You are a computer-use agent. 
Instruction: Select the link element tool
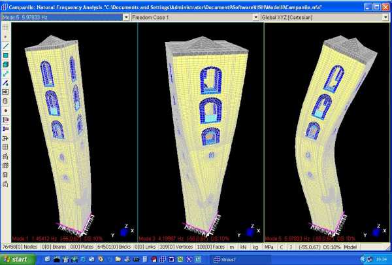click(5, 75)
